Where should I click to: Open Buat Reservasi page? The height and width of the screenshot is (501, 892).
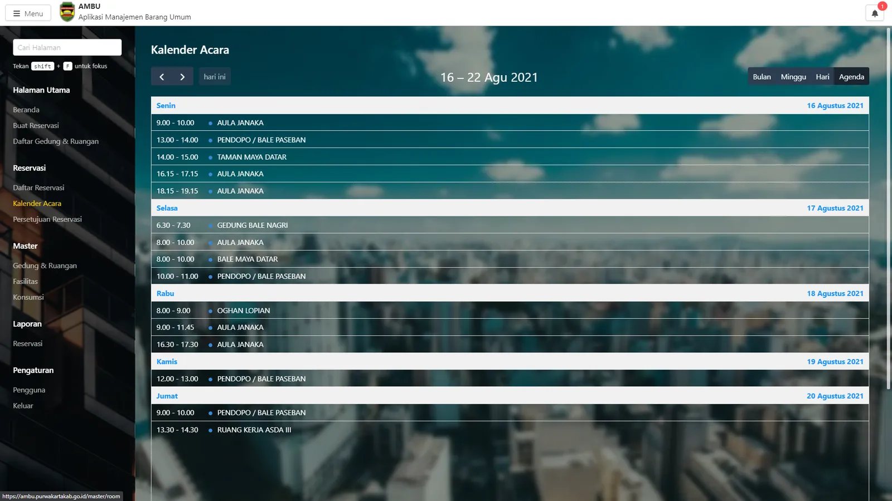[x=36, y=125]
